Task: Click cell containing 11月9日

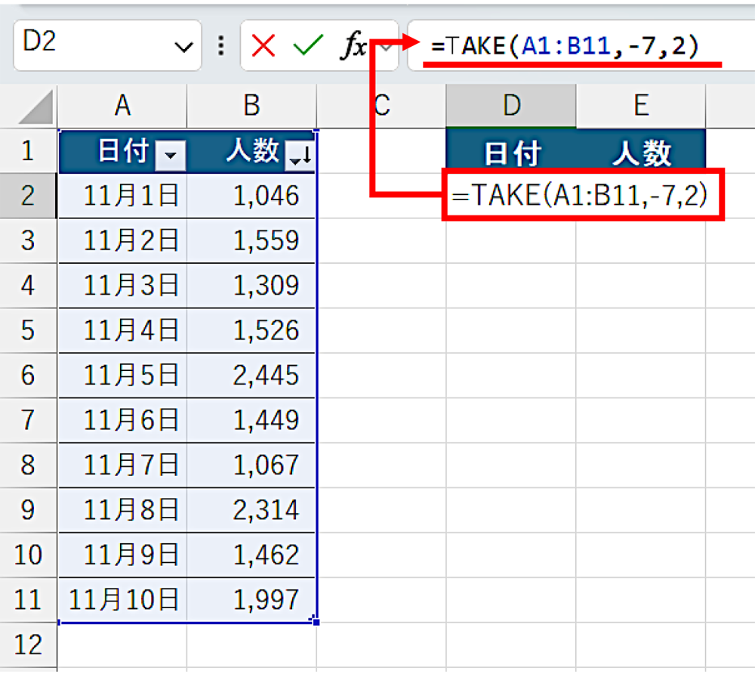Action: tap(122, 555)
